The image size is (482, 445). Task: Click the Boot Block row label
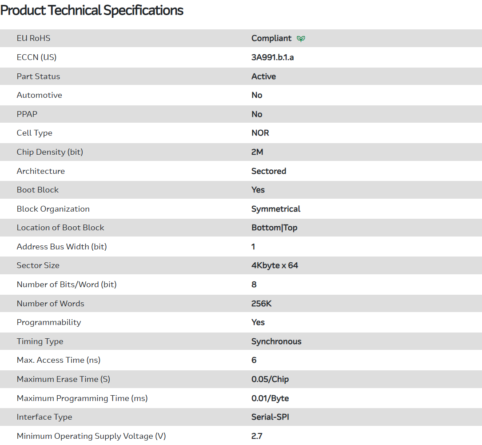pyautogui.click(x=37, y=190)
